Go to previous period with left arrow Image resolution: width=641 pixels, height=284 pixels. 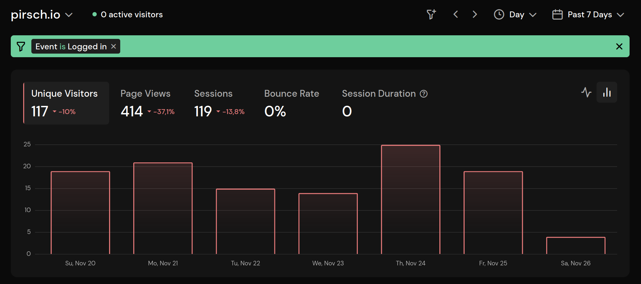coord(456,14)
